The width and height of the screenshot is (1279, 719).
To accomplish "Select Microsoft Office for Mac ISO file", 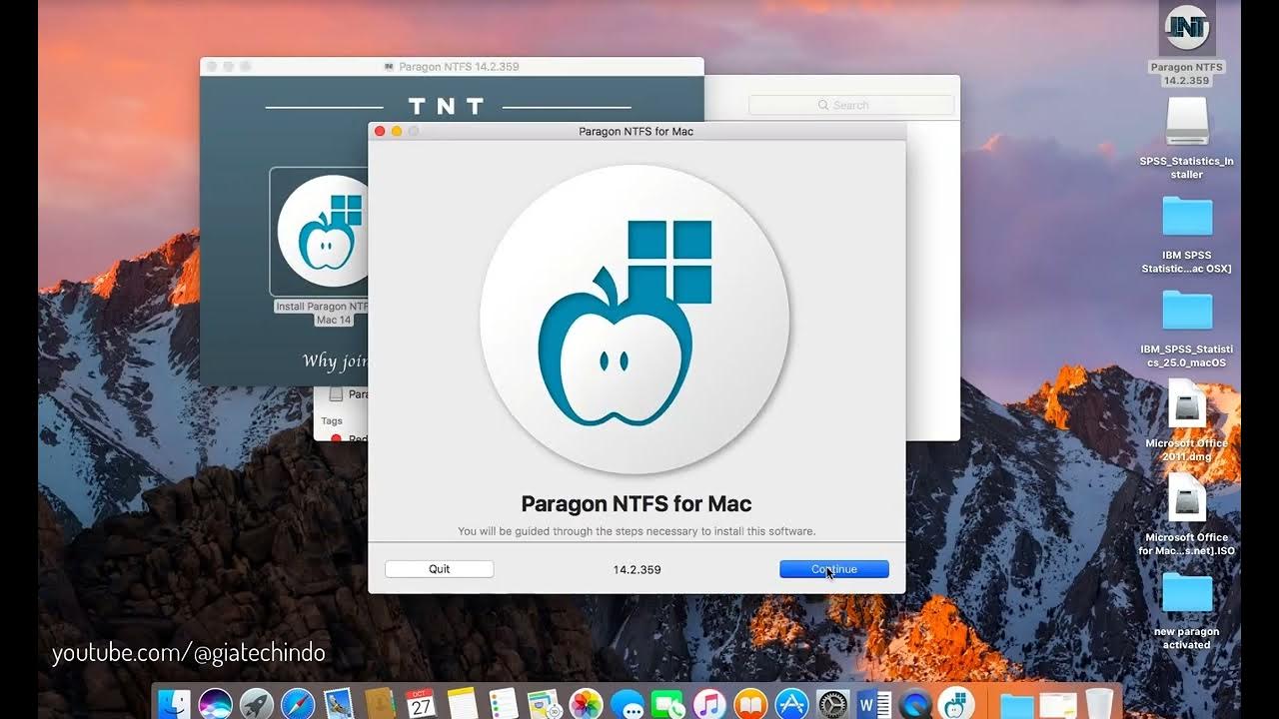I will pyautogui.click(x=1187, y=516).
